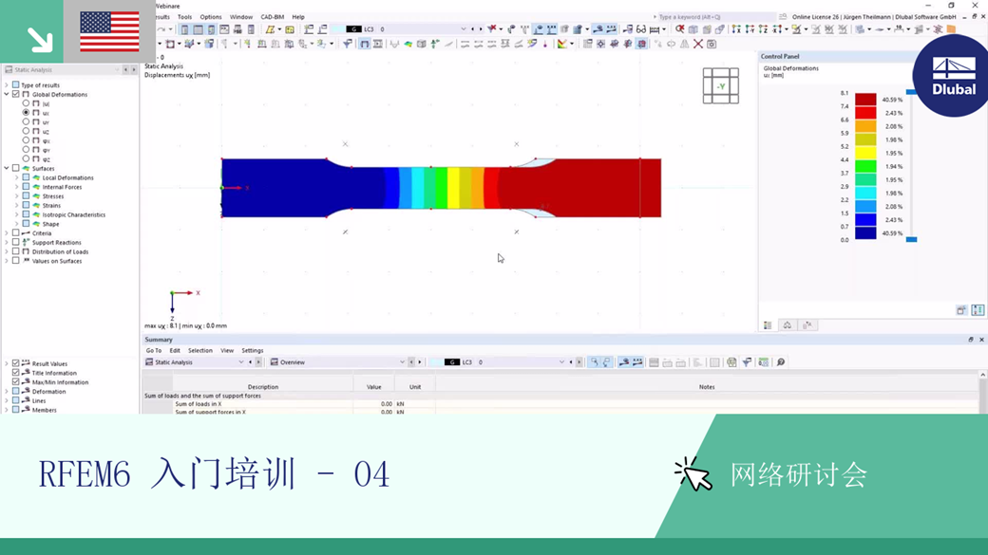Select the |u| deformation radio button
988x555 pixels.
click(x=26, y=103)
